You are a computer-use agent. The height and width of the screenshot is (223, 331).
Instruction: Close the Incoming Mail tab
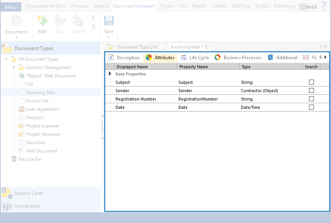[207, 47]
